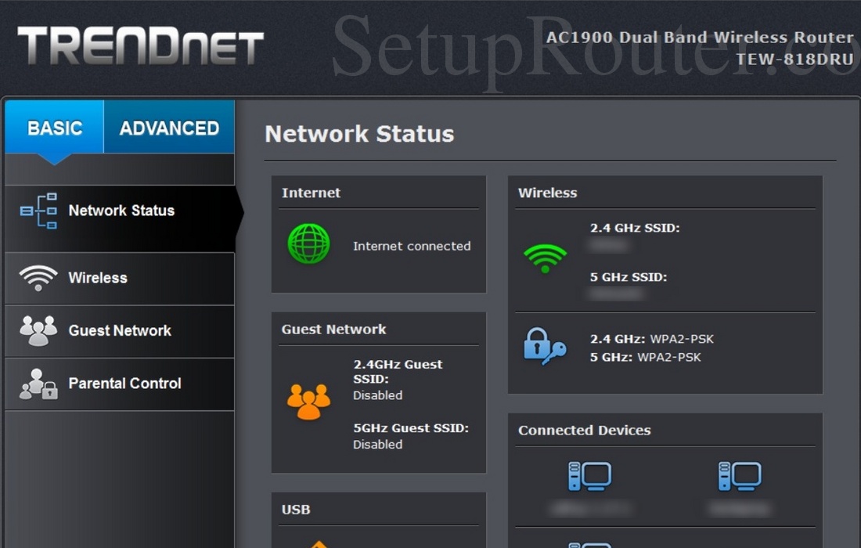The width and height of the screenshot is (861, 548).
Task: Click the Internet connected status text
Action: 412,246
